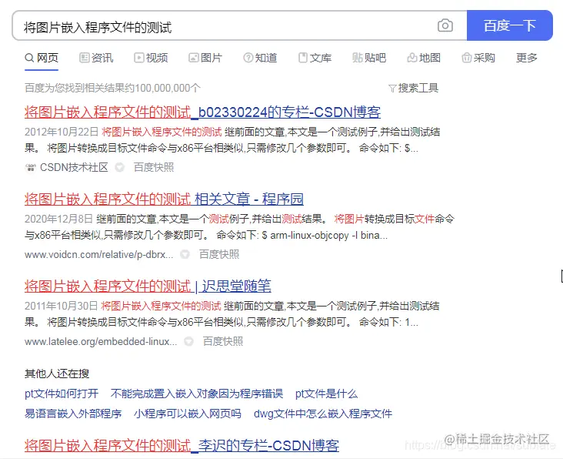
Task: Switch to the 图片 tab
Action: (x=205, y=58)
